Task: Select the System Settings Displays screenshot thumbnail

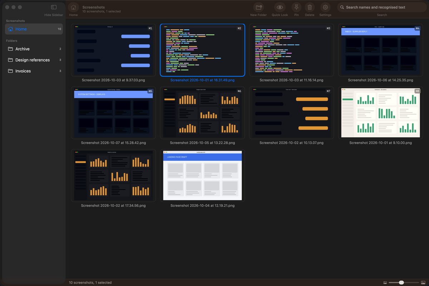Action: [113, 113]
